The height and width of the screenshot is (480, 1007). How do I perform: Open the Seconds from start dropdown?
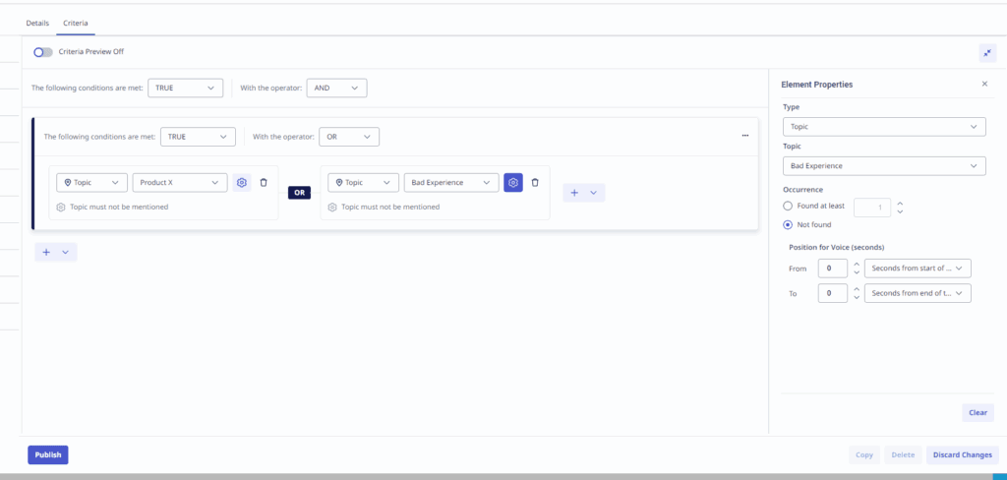[x=917, y=268]
